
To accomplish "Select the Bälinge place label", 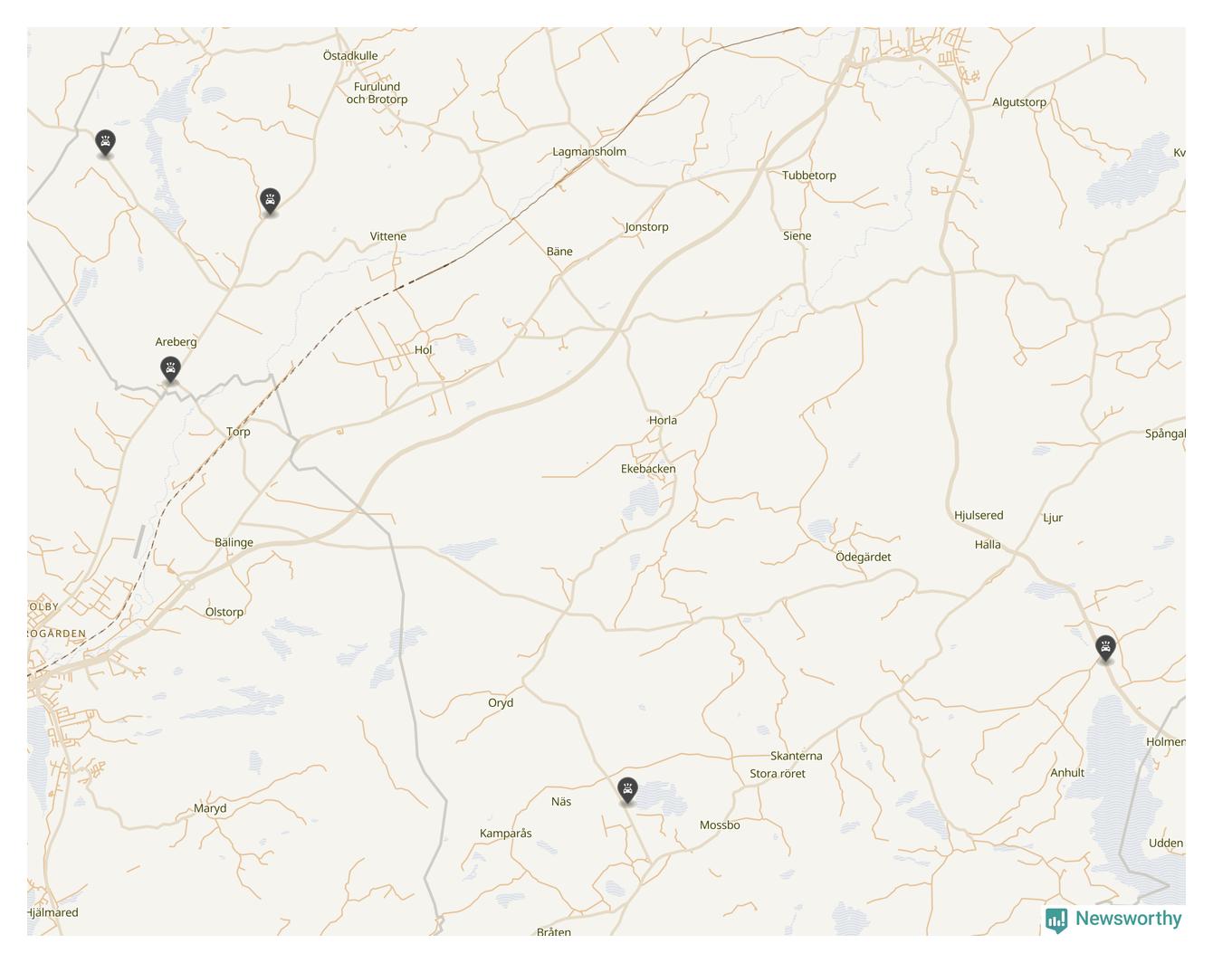I will coord(234,543).
